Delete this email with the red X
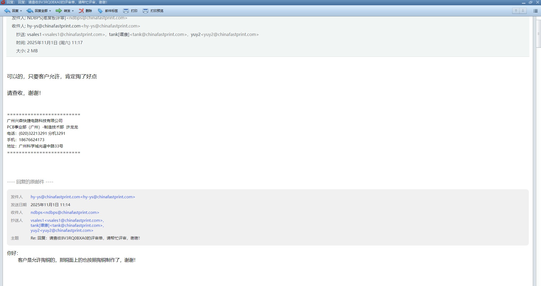This screenshot has width=541, height=286. [x=81, y=11]
